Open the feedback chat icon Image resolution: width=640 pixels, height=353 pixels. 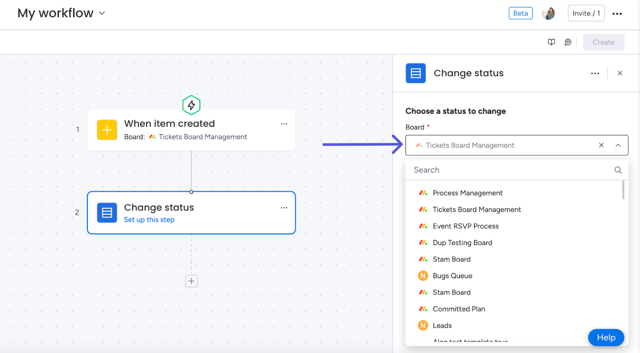tap(568, 42)
